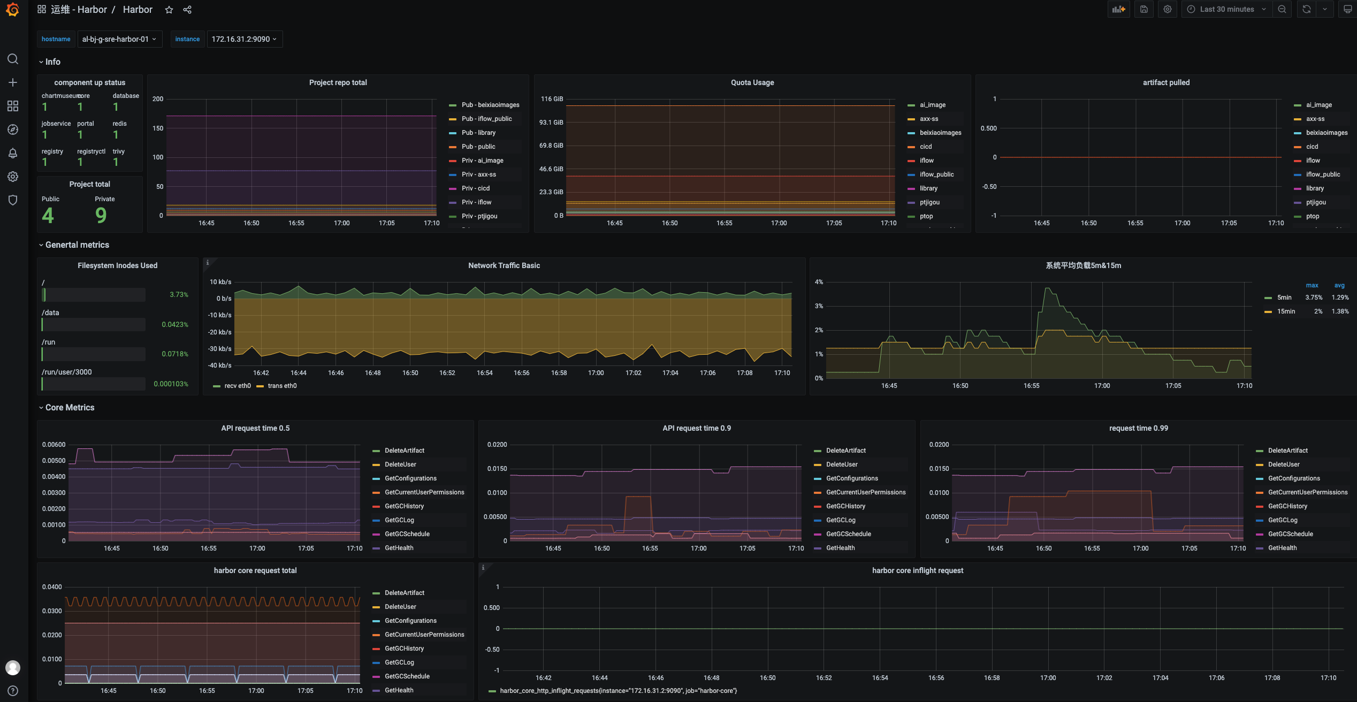Click the share dashboard icon
1357x702 pixels.
click(x=187, y=10)
